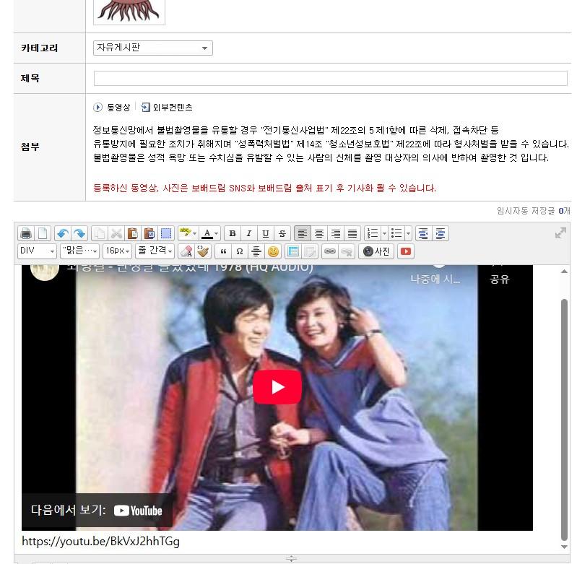
Task: Click the 동영상 attach link
Action: [112, 108]
